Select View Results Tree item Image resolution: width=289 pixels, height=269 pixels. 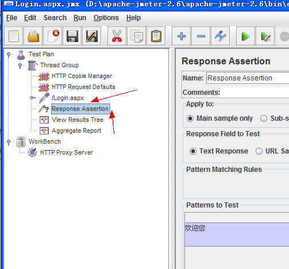78,120
